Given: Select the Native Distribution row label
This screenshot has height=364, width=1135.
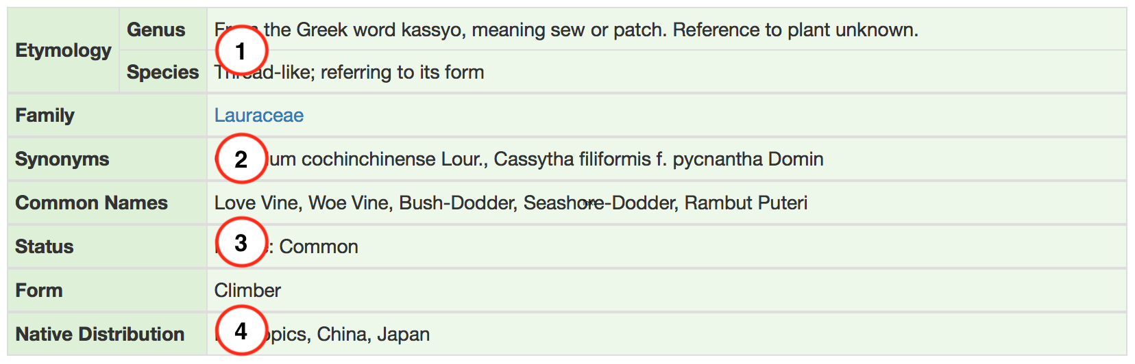Looking at the screenshot, I should [100, 334].
